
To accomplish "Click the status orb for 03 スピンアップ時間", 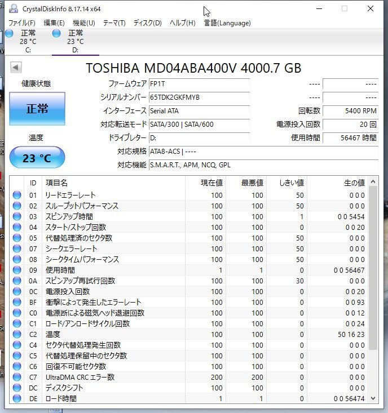I will [17, 216].
